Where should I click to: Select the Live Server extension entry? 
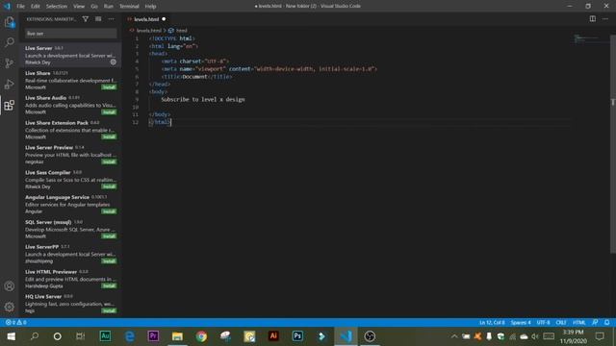tap(70, 55)
